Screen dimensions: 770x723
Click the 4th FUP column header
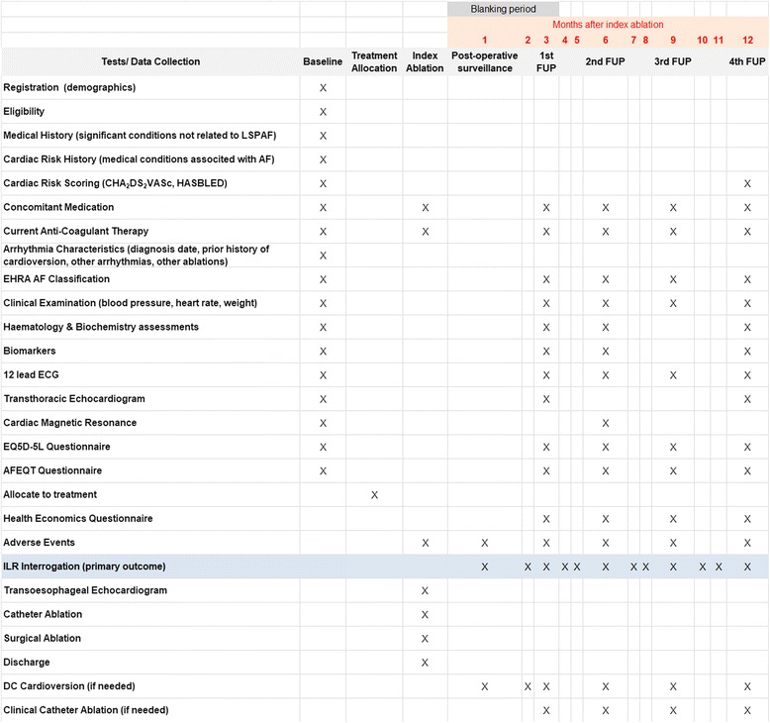click(x=747, y=61)
